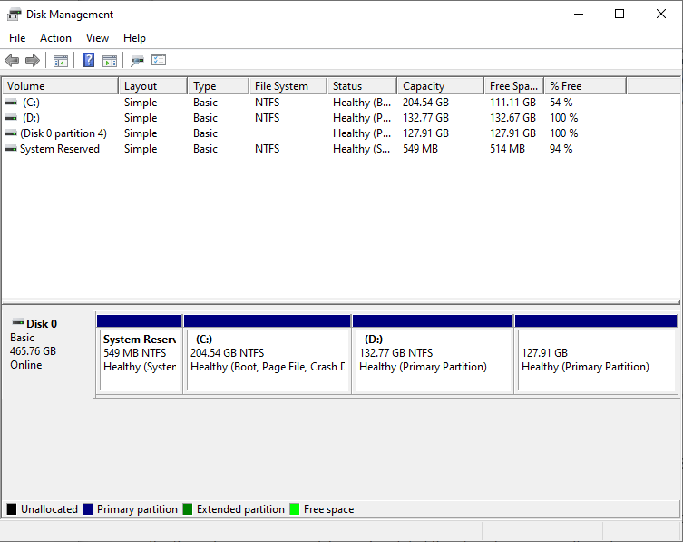Click Show/Hide Console Tree toolbar icon
Image resolution: width=683 pixels, height=542 pixels.
(61, 61)
